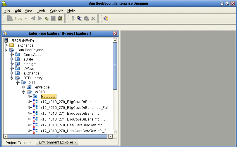This screenshot has height=147, width=237.
Task: Click the Enterprise Explorer panel title icon
Action: point(5,33)
